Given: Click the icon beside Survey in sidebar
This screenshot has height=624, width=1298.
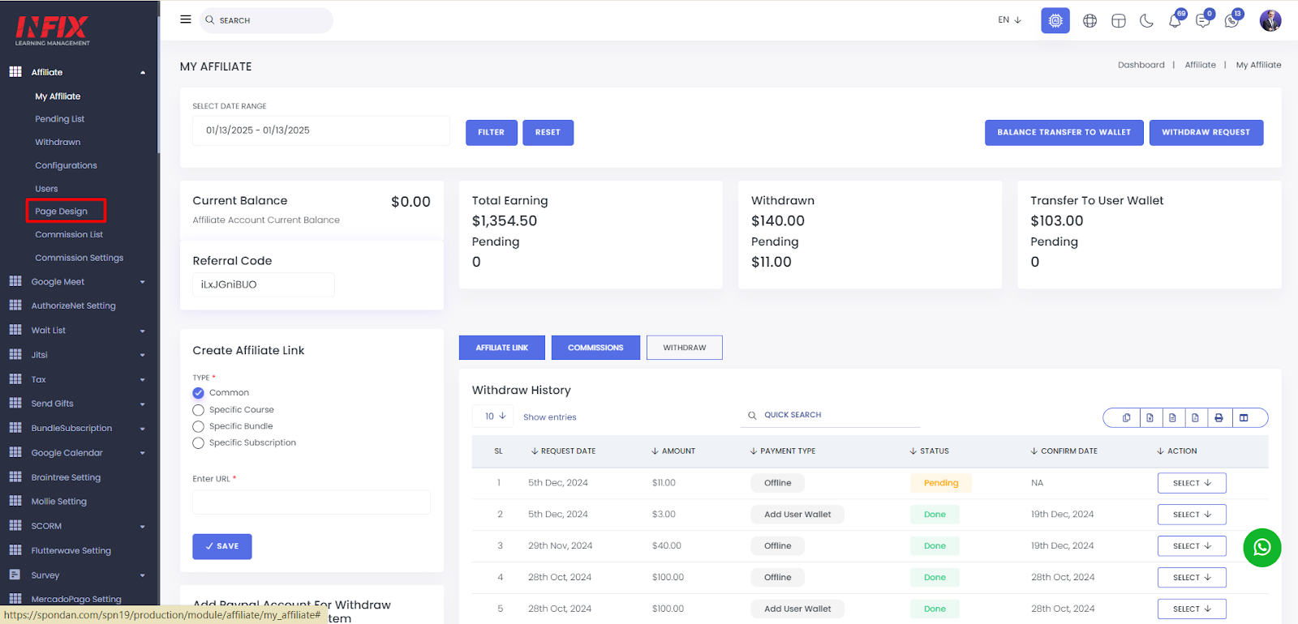Looking at the screenshot, I should tap(15, 575).
